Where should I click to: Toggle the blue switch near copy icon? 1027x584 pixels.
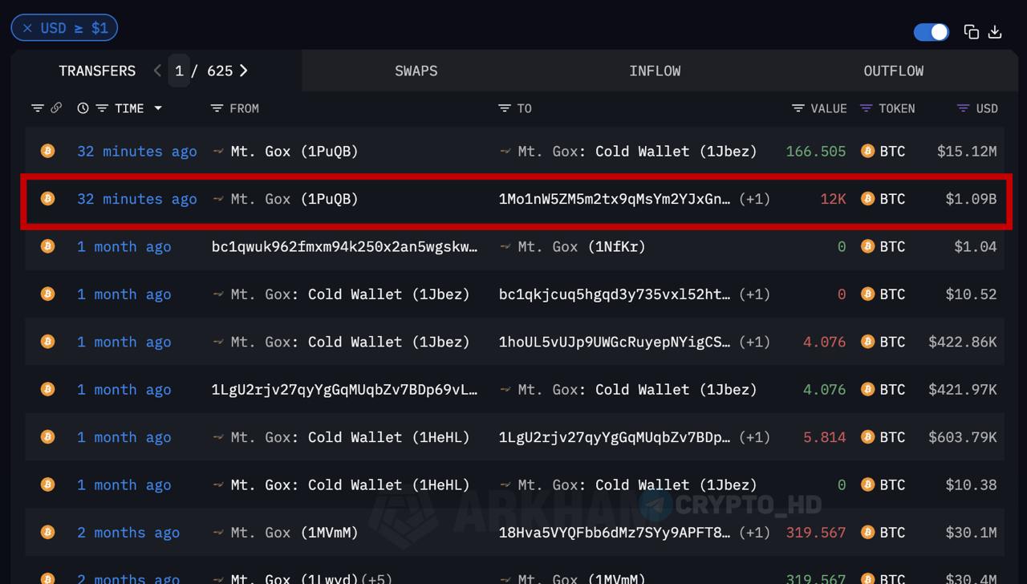point(932,31)
